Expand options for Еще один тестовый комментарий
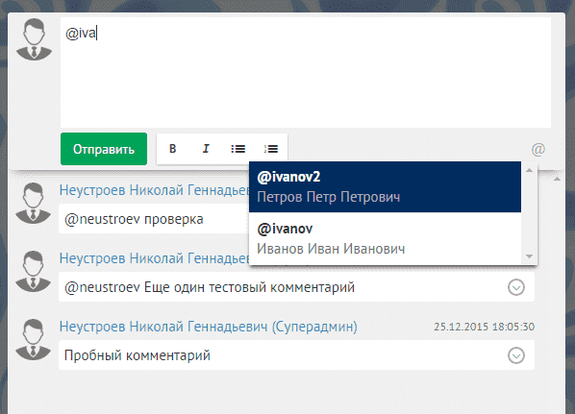This screenshot has height=414, width=575. [x=516, y=287]
